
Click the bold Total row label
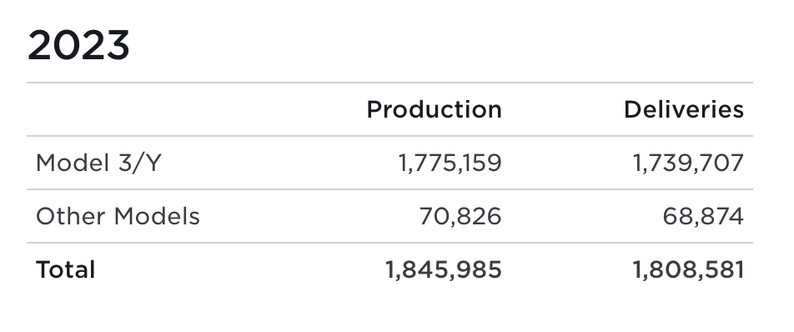65,269
